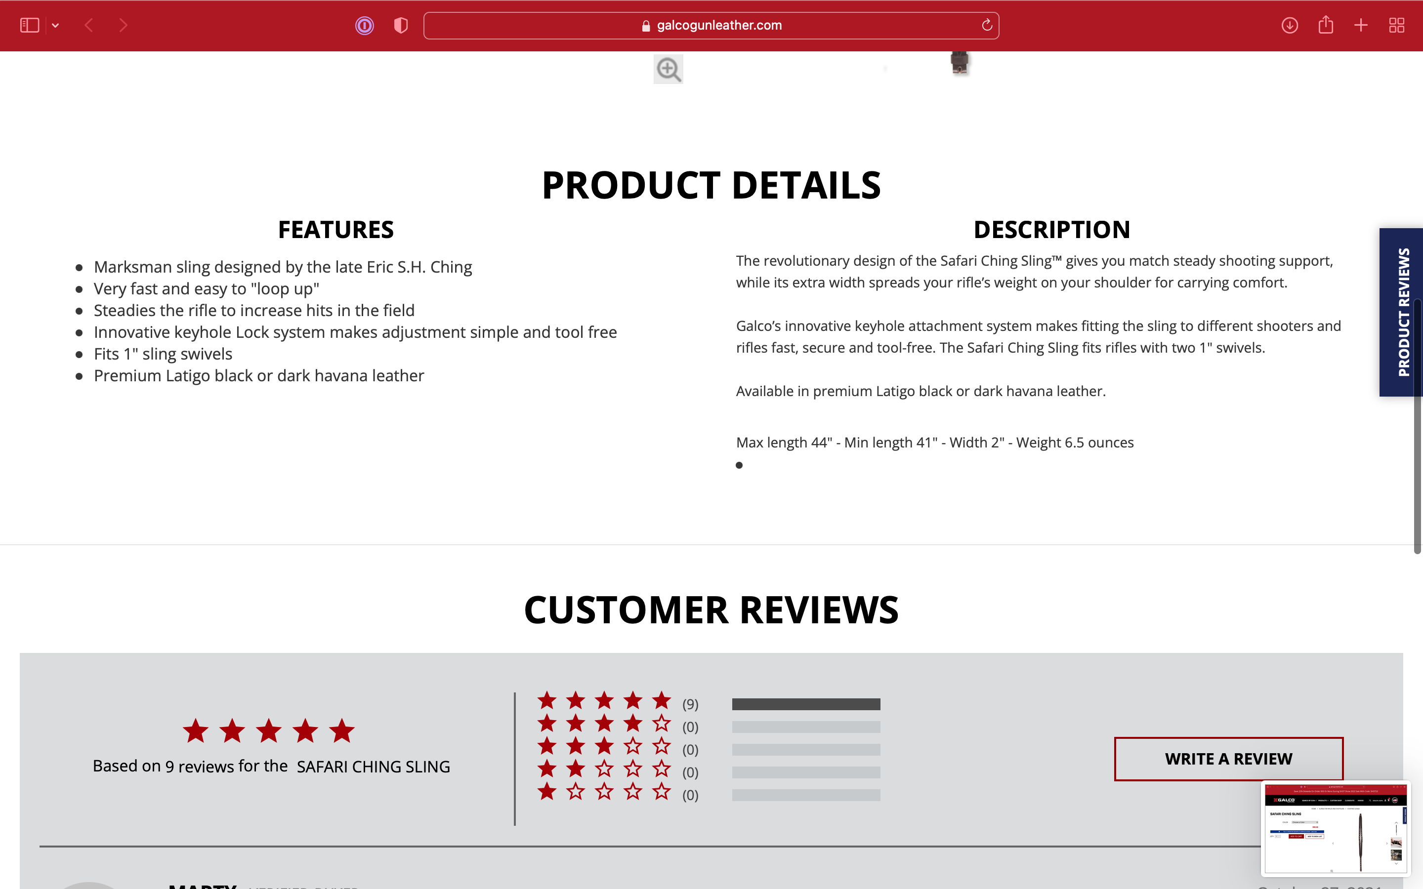Open the Share menu
1423x889 pixels.
(x=1325, y=25)
